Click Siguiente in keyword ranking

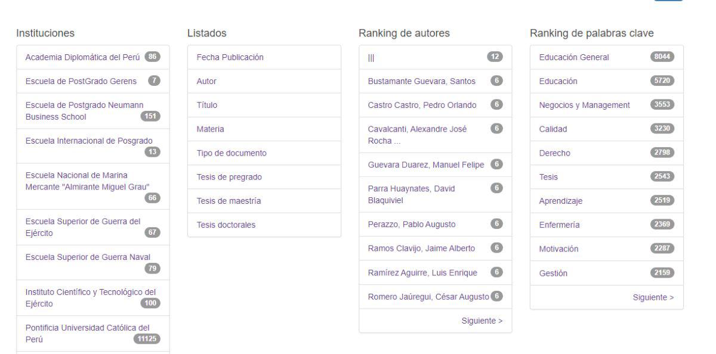653,297
